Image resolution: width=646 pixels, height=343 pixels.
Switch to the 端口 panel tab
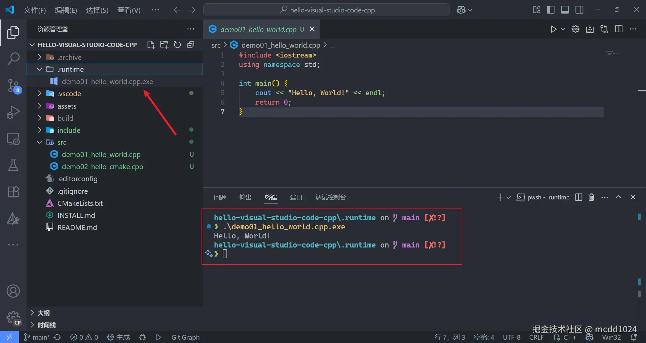[x=296, y=197]
